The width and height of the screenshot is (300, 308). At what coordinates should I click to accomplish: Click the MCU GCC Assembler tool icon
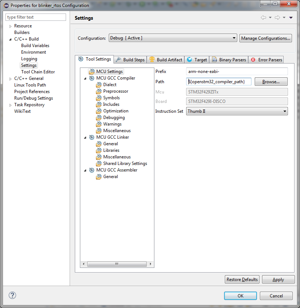point(92,170)
